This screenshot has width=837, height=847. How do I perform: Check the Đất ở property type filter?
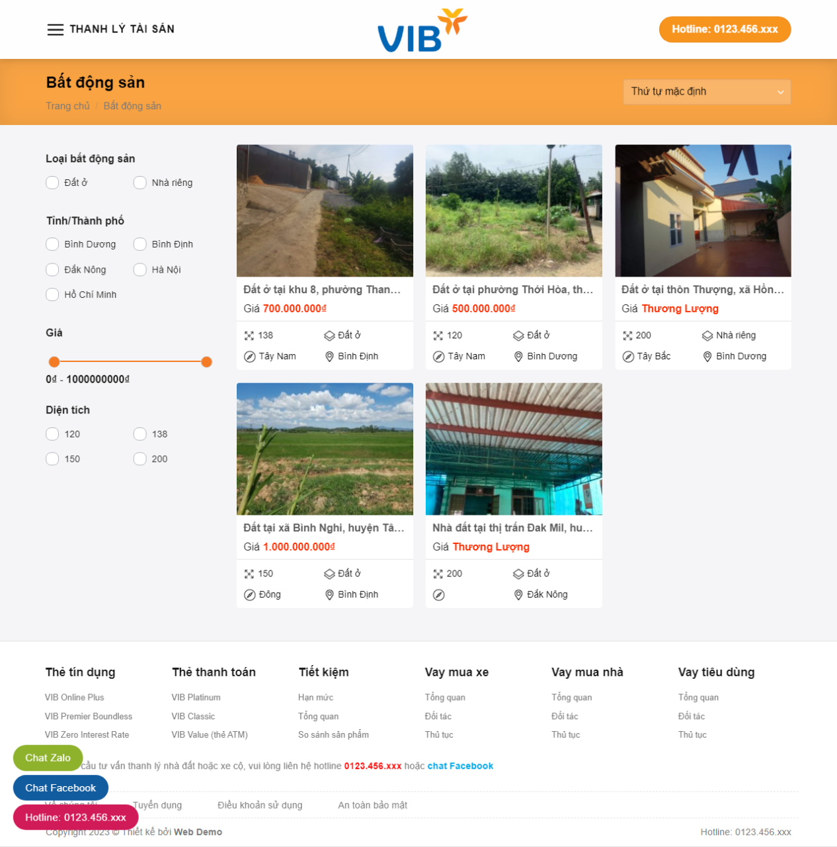pyautogui.click(x=52, y=183)
